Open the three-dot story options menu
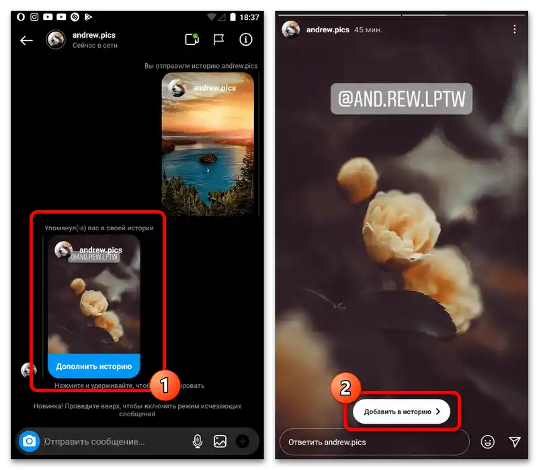 tap(514, 29)
